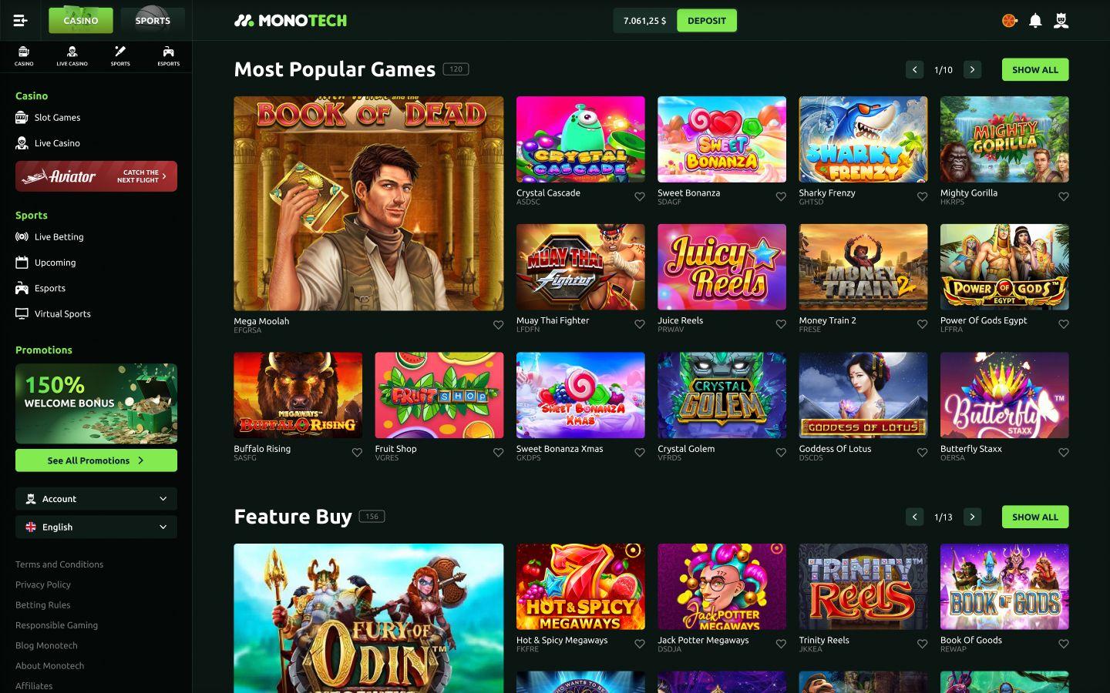Open Terms and Conditions link
Viewport: 1110px width, 693px height.
pyautogui.click(x=59, y=564)
